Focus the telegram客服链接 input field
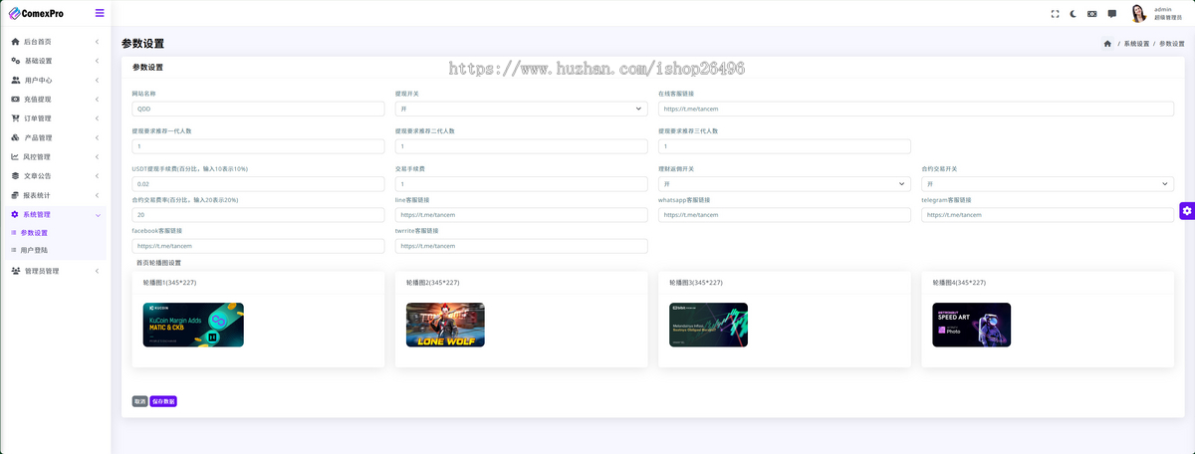This screenshot has height=454, width=1195. (x=1048, y=215)
